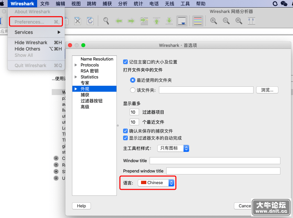The height and width of the screenshot is (218, 293).
Task: Expand the 外观 tree node arrow
Action: click(76, 89)
